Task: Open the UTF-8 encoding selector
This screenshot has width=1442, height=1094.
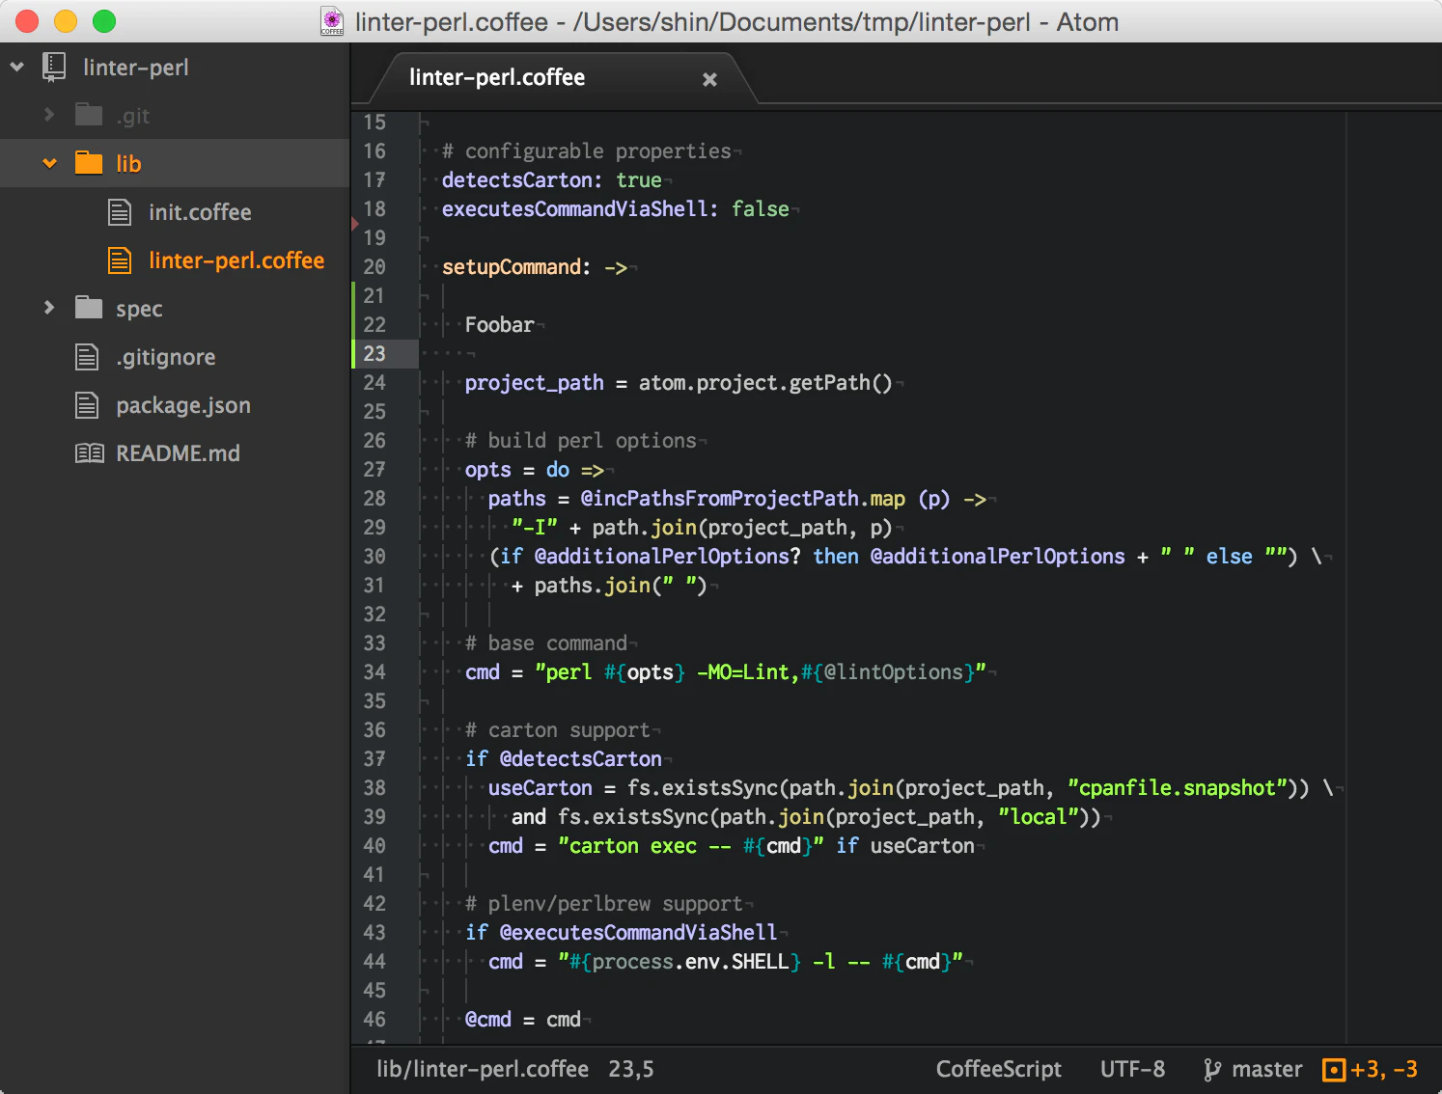Action: coord(1132,1069)
